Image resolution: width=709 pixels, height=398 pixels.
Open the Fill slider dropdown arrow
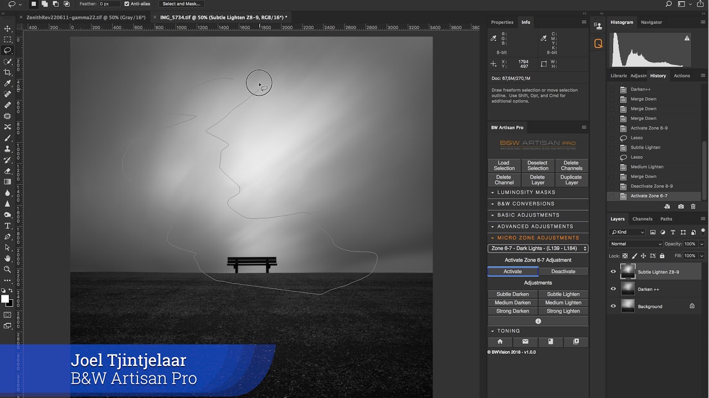(702, 256)
